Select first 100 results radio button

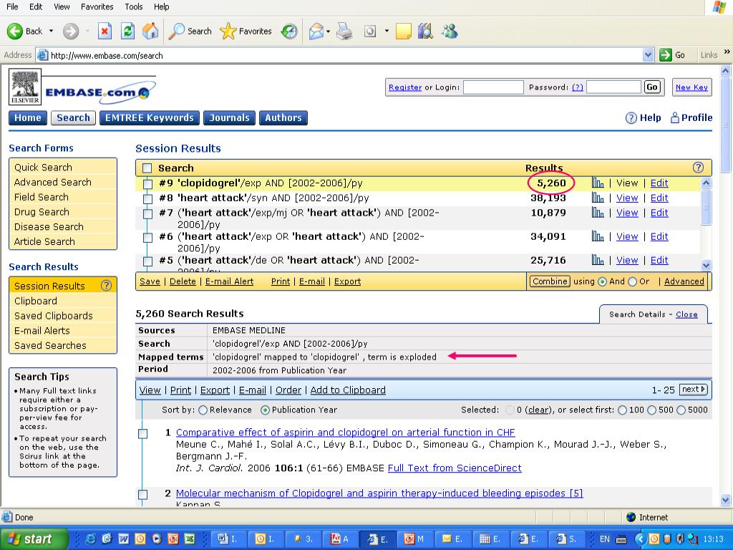[x=622, y=410]
